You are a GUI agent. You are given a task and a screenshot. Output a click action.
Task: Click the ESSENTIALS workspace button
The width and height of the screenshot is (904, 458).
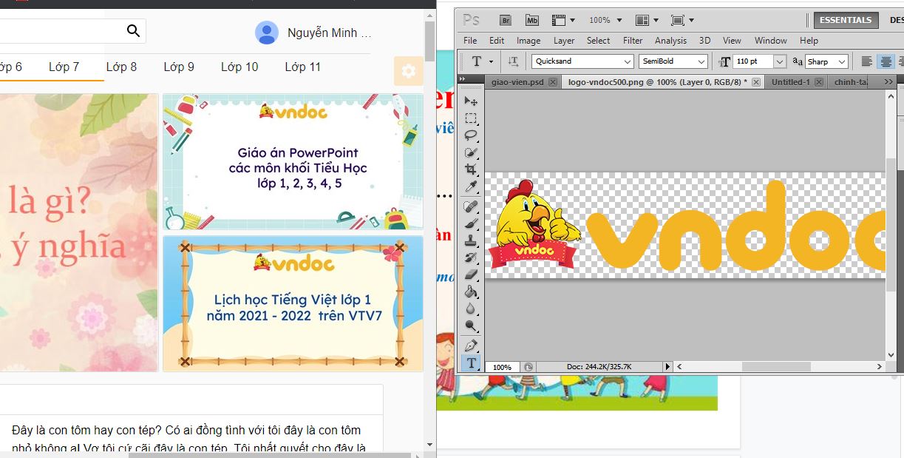coord(846,20)
